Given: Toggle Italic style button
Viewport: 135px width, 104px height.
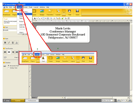Looking at the screenshot, I should tap(9, 43).
